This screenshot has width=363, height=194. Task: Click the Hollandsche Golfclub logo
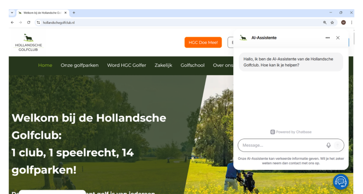point(28,43)
